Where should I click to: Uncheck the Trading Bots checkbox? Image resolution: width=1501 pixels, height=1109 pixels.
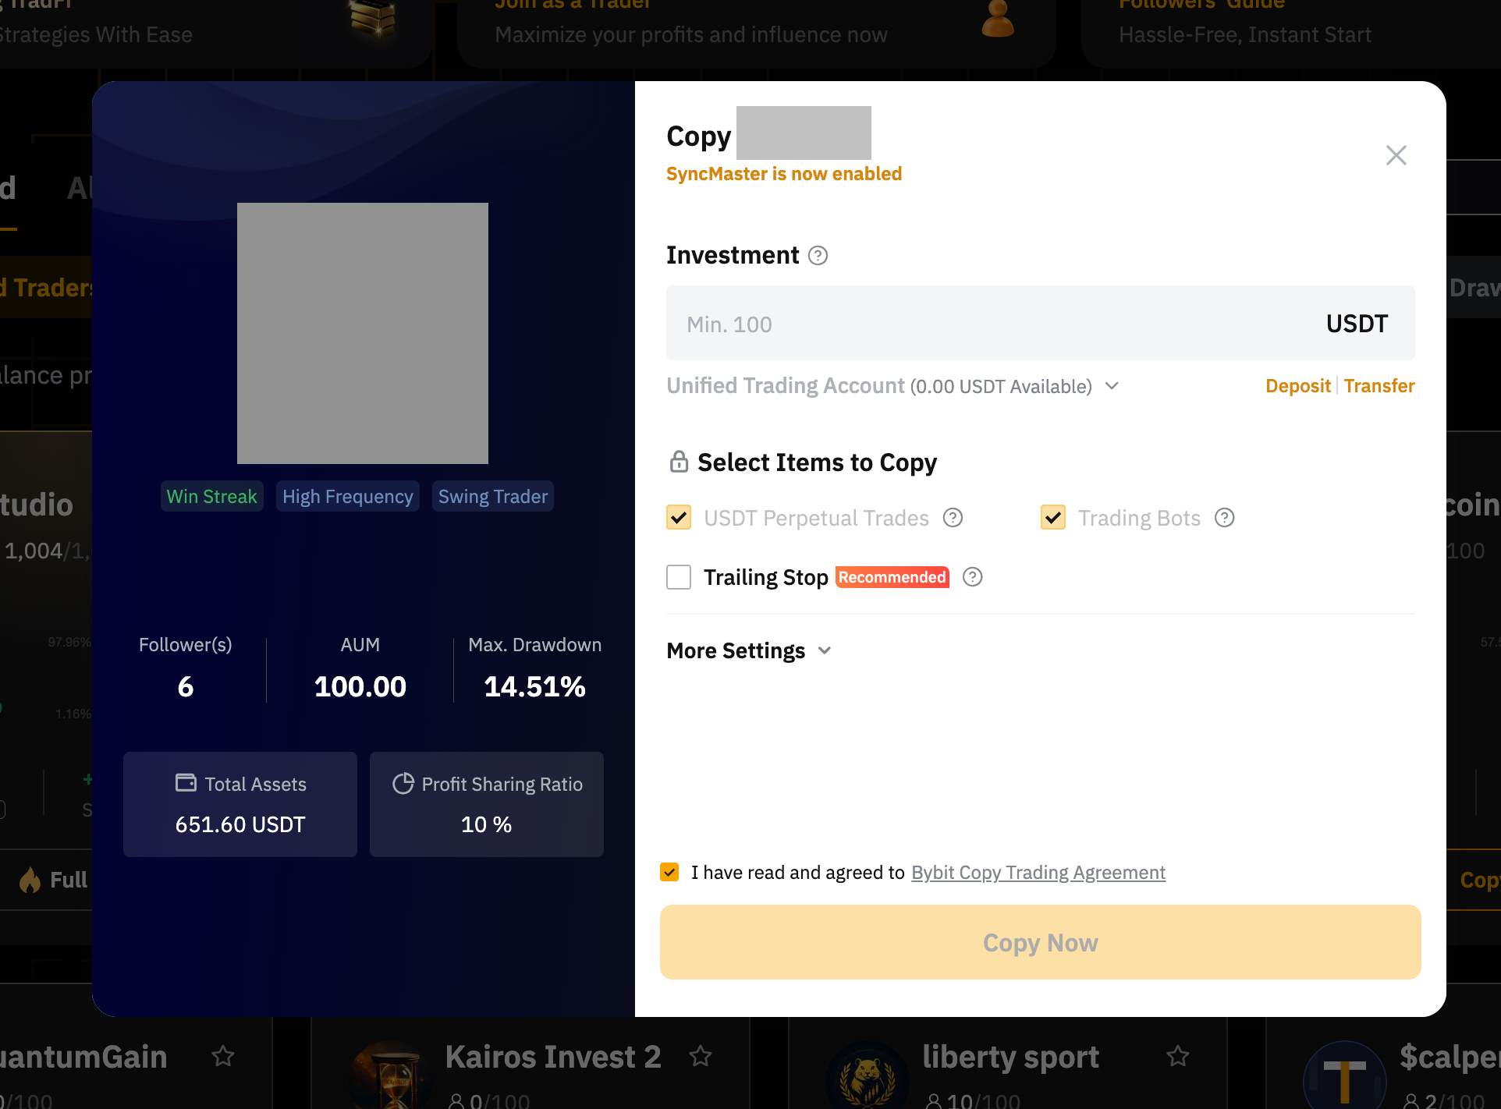click(x=1053, y=518)
